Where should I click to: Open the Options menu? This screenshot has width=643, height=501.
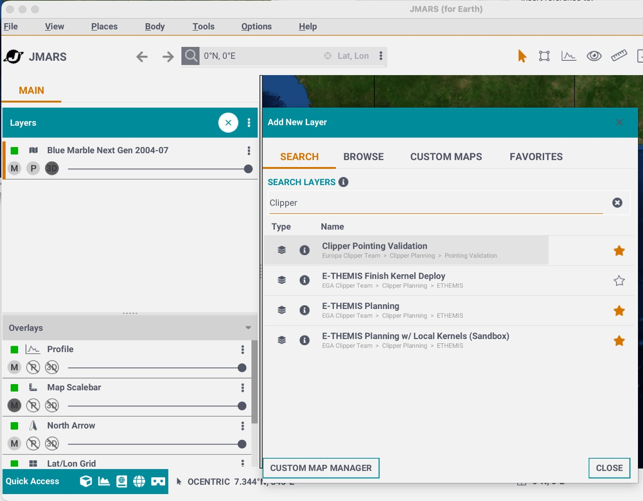point(257,26)
